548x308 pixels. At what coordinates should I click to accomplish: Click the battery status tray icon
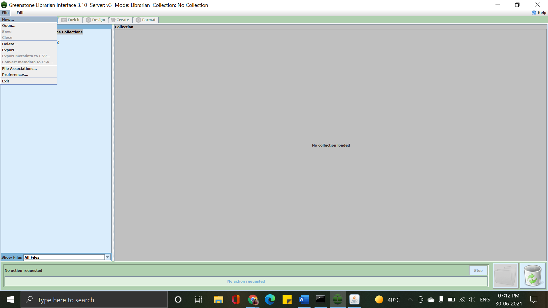pyautogui.click(x=452, y=299)
